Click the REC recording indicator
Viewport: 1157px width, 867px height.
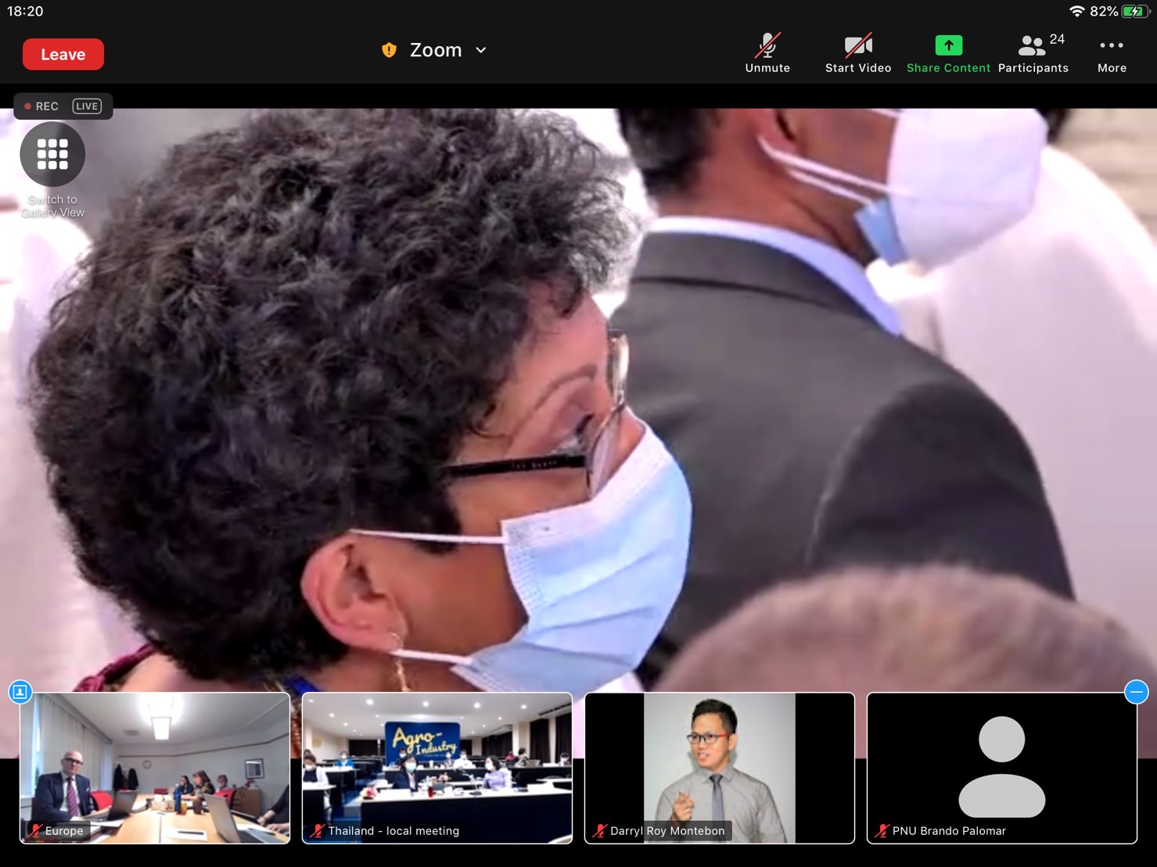tap(41, 106)
